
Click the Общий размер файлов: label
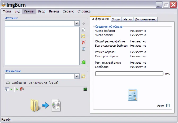[x=111, y=41]
